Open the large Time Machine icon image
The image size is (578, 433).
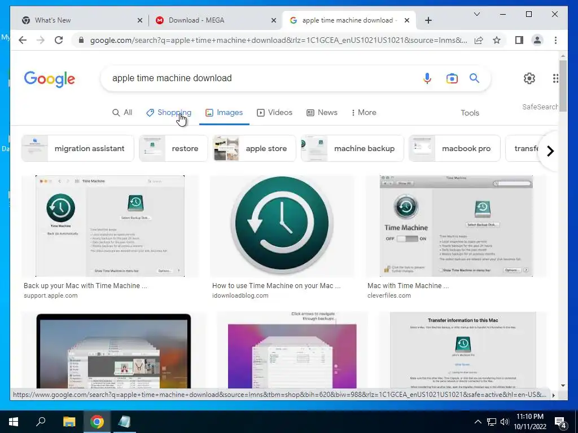pos(282,226)
